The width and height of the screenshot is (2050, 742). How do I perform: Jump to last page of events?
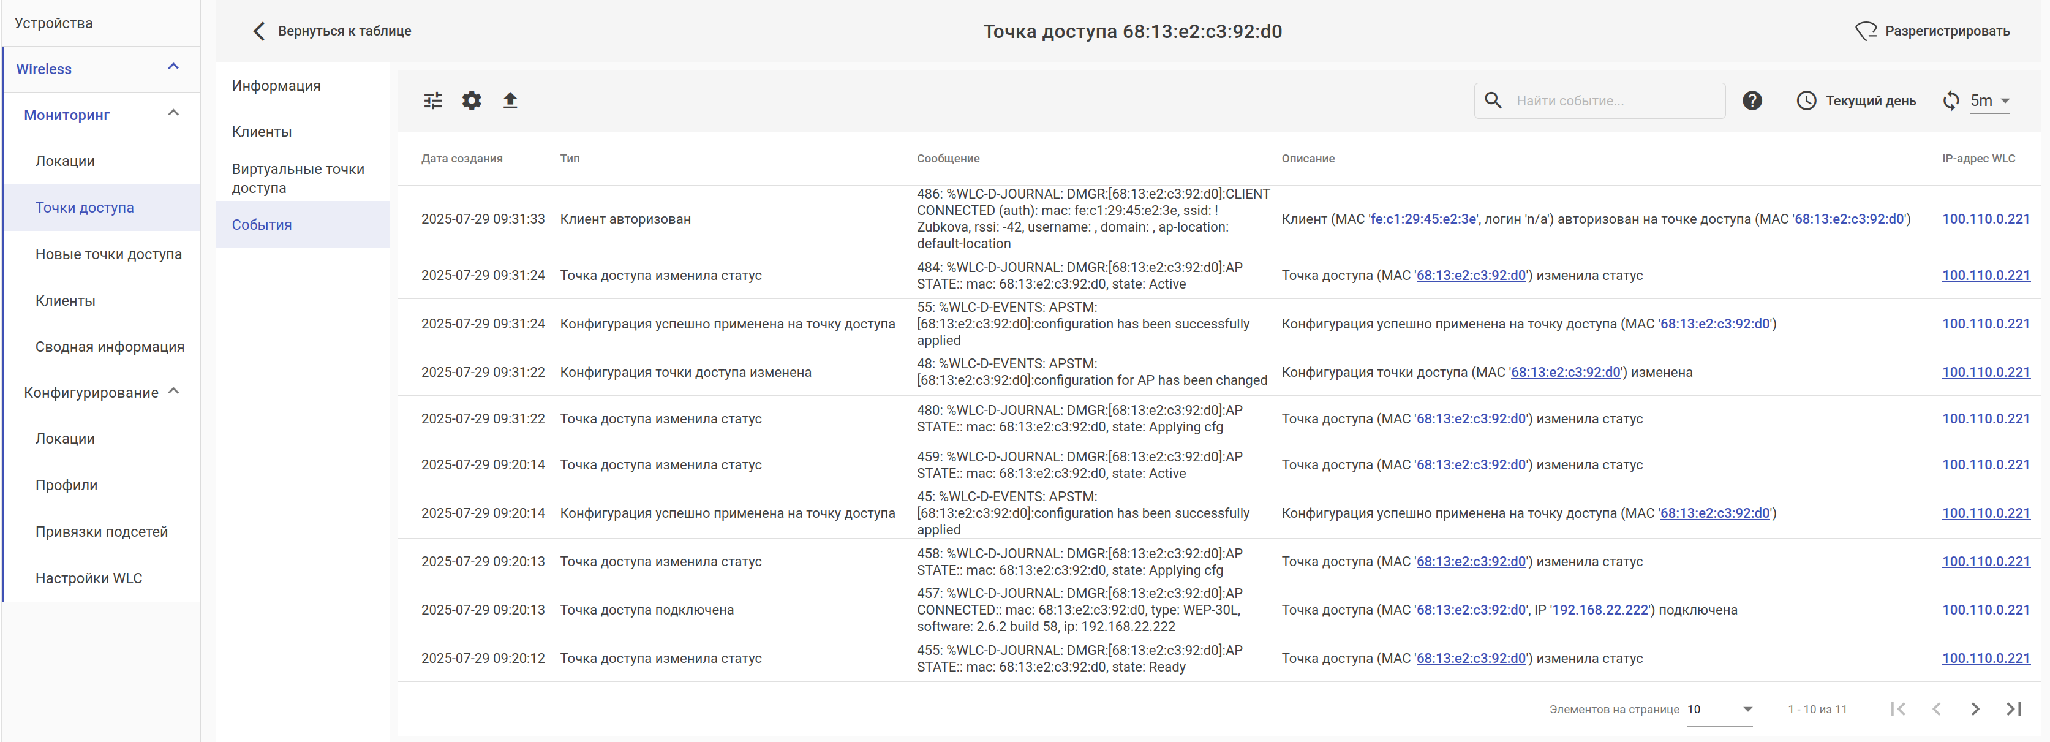[2013, 708]
